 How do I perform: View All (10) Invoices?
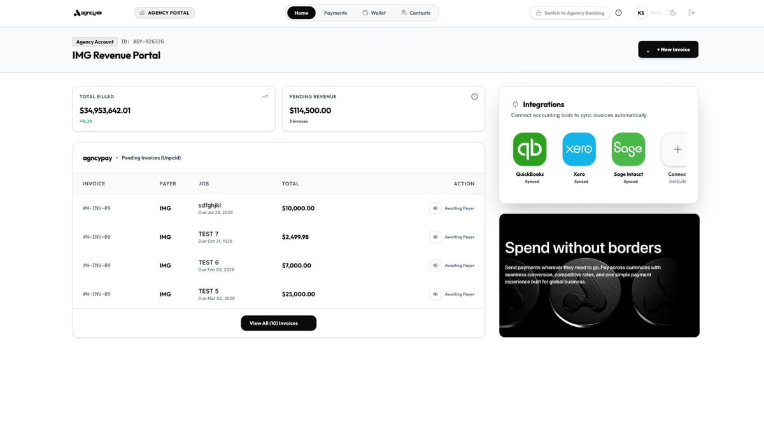pos(278,323)
